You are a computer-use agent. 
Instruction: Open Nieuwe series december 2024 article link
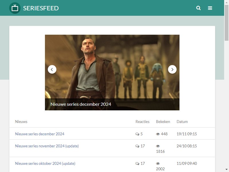click(x=40, y=134)
